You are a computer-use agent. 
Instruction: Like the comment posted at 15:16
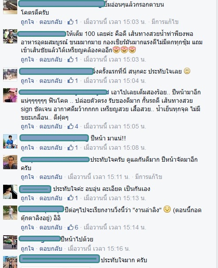tap(27, 249)
